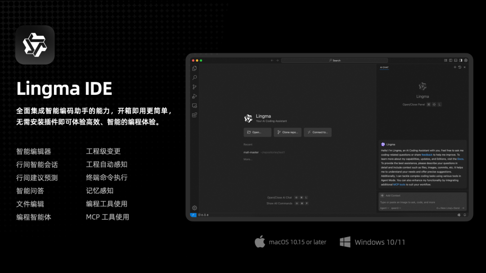
Task: Open the qwen3 model selector dropdown
Action: pos(396,208)
